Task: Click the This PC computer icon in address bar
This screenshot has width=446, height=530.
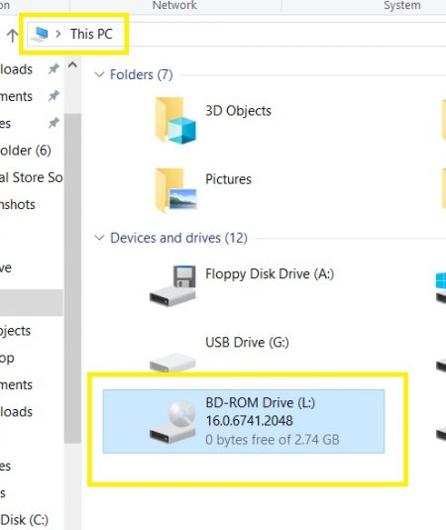Action: pos(40,35)
